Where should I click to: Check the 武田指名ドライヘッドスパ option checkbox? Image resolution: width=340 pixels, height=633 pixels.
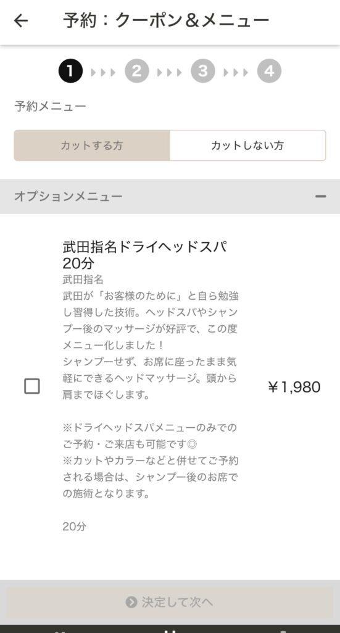[32, 386]
